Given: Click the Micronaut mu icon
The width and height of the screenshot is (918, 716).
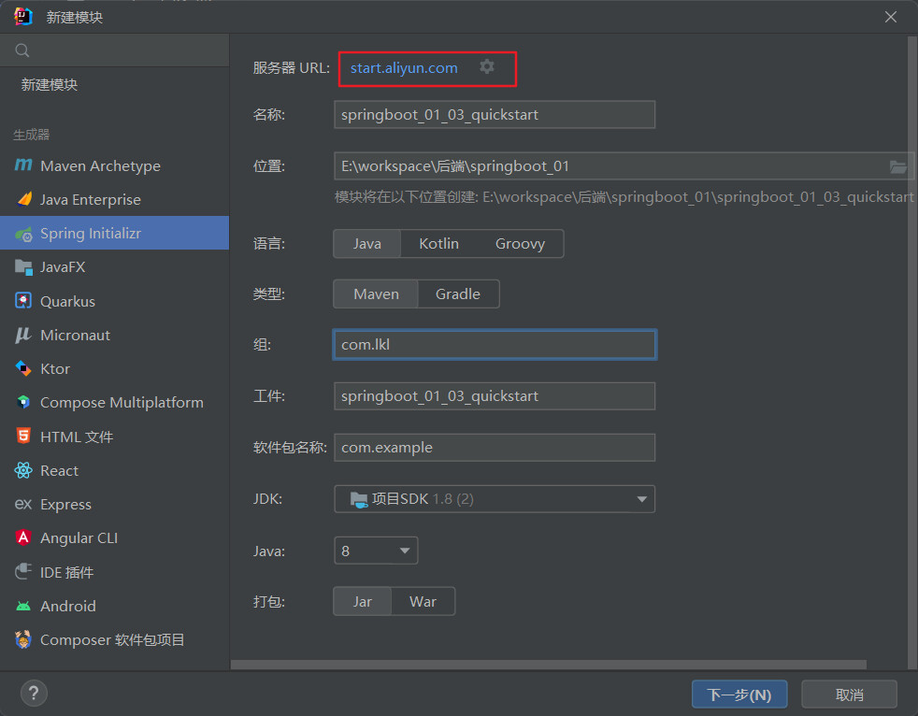Looking at the screenshot, I should tap(23, 335).
